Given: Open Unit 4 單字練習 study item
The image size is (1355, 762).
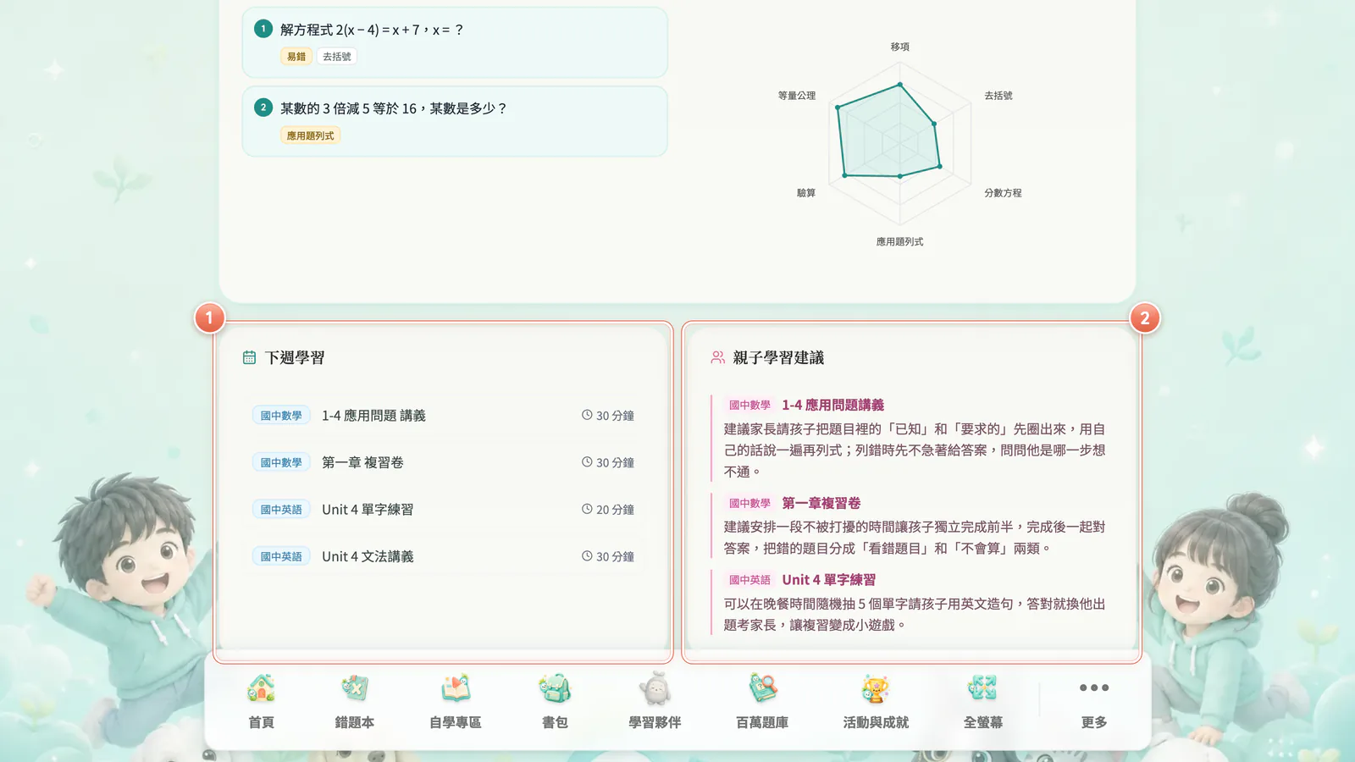Looking at the screenshot, I should (443, 510).
